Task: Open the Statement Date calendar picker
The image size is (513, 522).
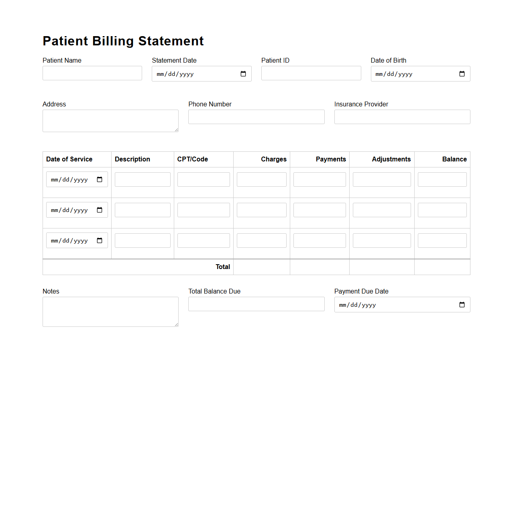Action: [243, 73]
